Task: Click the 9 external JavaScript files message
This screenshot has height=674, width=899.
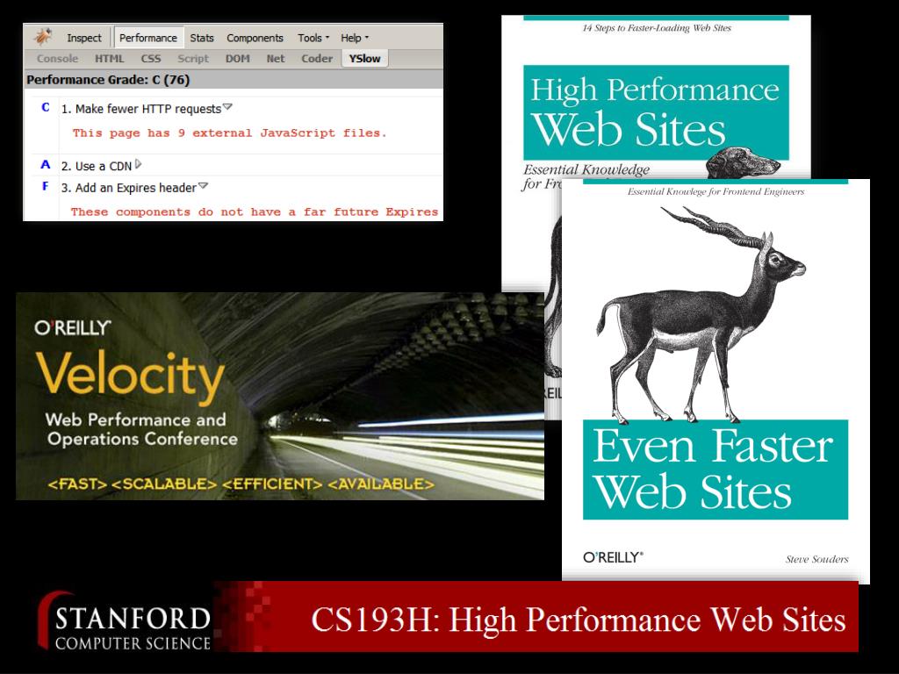Action: click(229, 133)
